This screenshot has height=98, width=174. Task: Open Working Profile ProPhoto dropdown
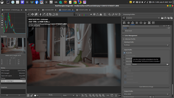point(146,45)
